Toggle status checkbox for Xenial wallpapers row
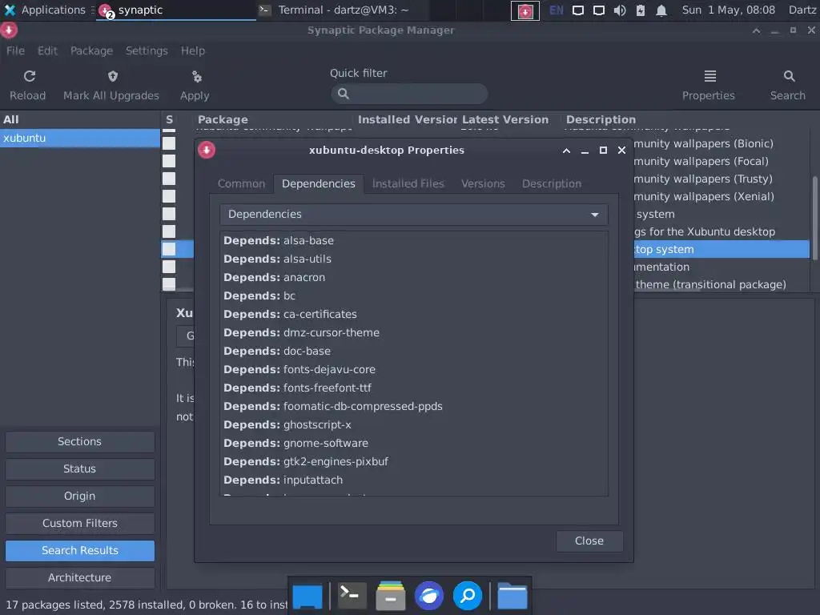820x615 pixels. [x=169, y=196]
